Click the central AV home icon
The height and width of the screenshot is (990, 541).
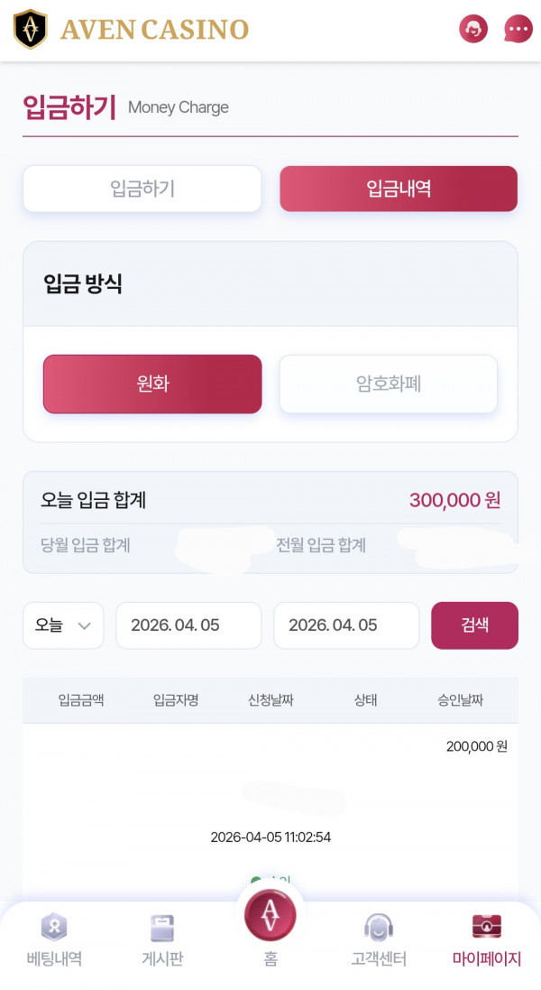pyautogui.click(x=270, y=914)
